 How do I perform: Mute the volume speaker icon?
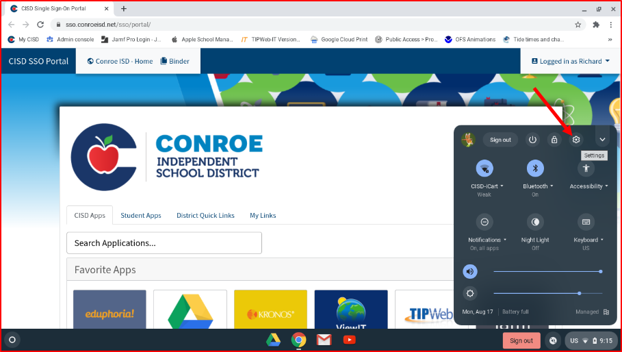coord(470,272)
